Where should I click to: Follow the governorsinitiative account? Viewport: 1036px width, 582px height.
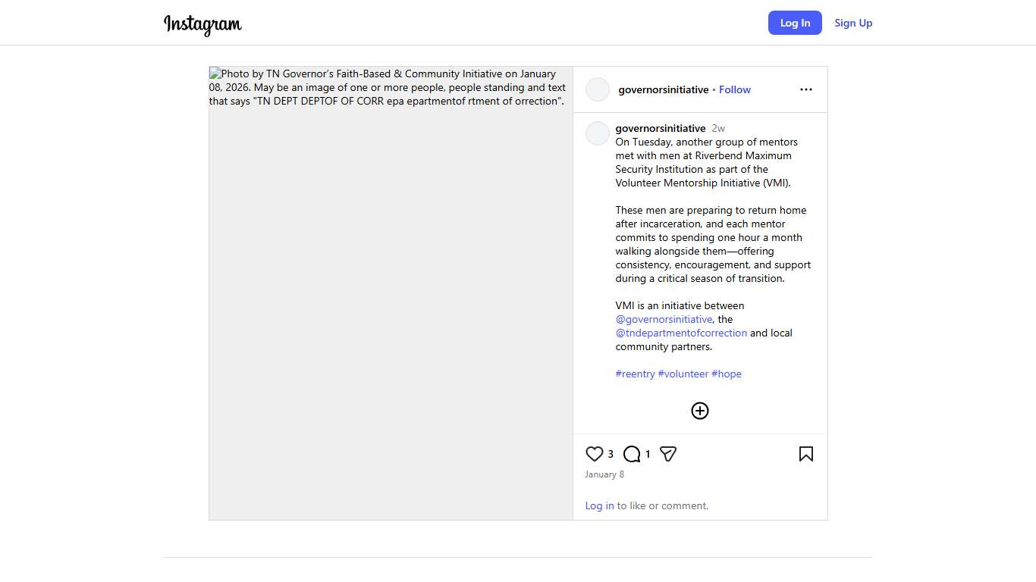click(734, 89)
